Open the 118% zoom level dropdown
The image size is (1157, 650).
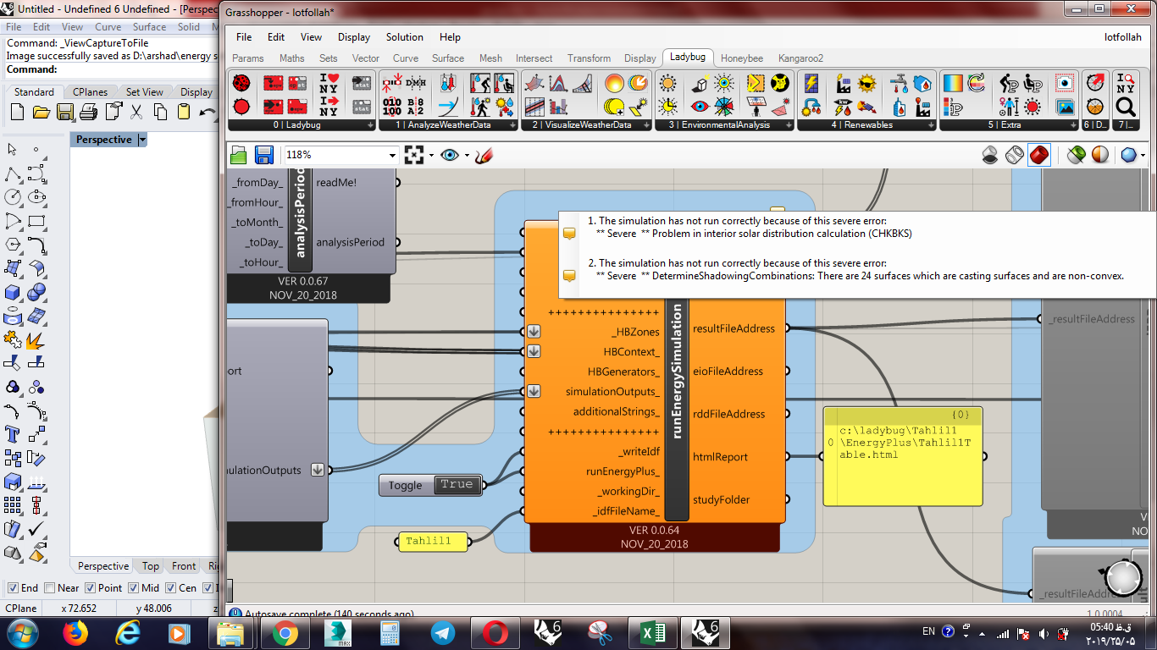(x=392, y=155)
